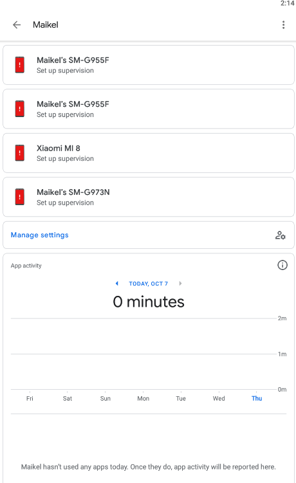Open first Maikel's SM-G955F device card
Screen dimensions: 296x483
tap(149, 65)
